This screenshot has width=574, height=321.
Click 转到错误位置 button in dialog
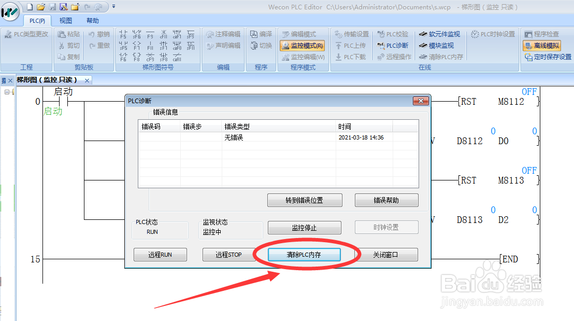[x=305, y=200]
